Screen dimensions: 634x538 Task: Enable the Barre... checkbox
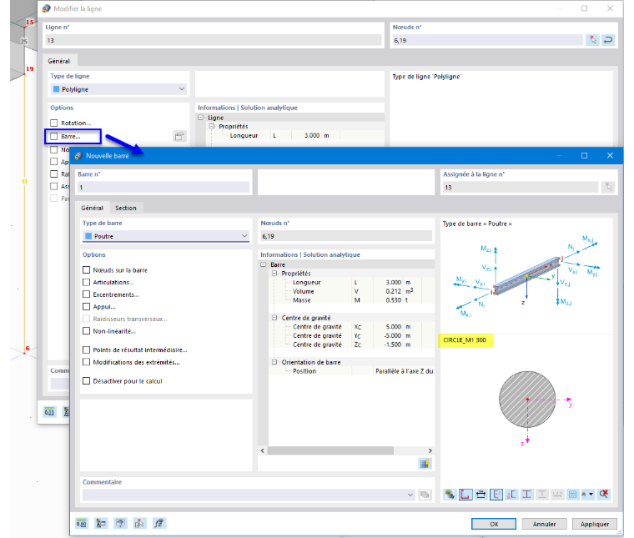pyautogui.click(x=53, y=136)
